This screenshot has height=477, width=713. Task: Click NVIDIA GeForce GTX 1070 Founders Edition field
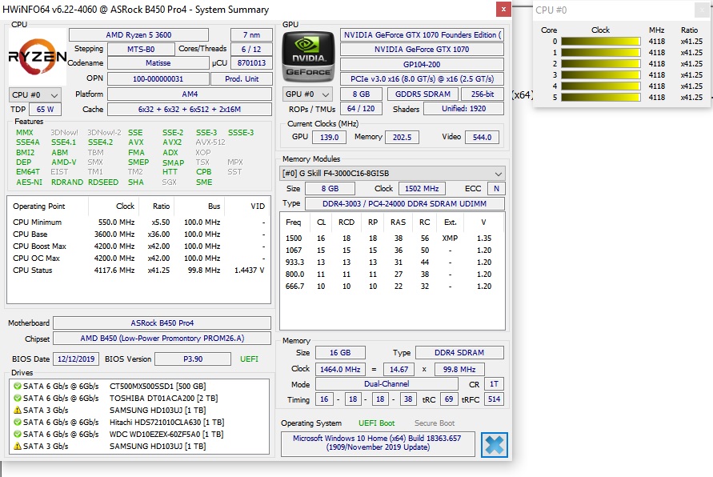pos(422,35)
